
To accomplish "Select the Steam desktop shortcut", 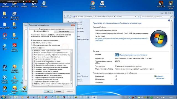I will click(5, 68).
